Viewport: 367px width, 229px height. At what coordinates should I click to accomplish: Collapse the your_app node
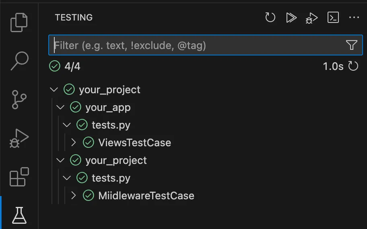60,107
